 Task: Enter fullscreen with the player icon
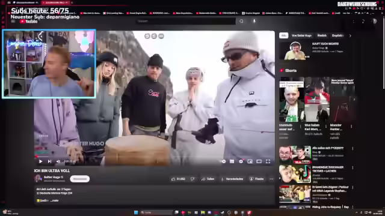tap(268, 161)
